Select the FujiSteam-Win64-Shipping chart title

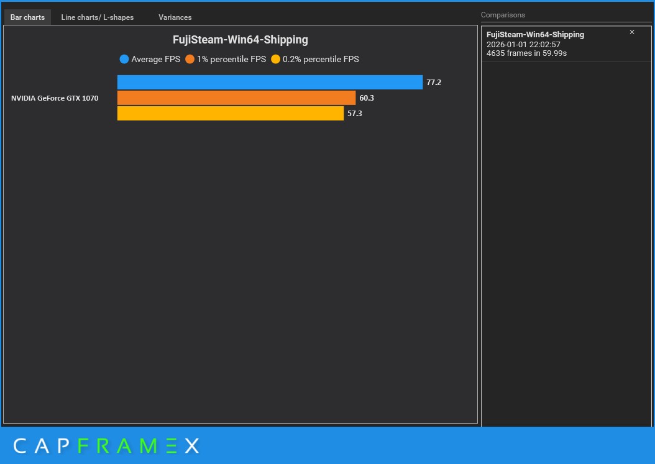coord(240,40)
